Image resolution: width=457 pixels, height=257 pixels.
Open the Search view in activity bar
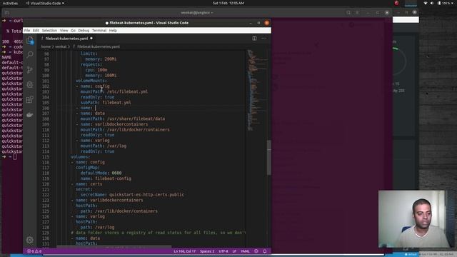30,54
